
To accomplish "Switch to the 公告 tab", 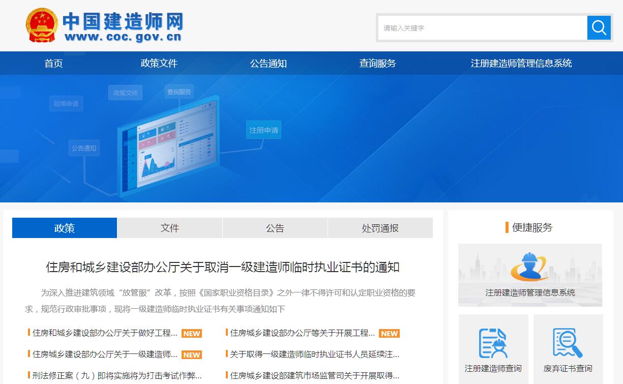I will (x=275, y=228).
